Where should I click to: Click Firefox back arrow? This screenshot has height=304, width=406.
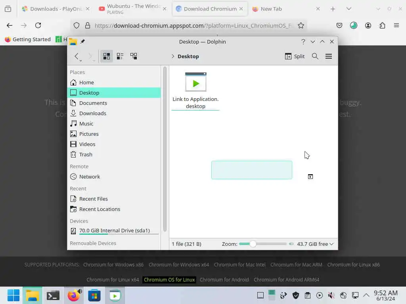(10, 25)
